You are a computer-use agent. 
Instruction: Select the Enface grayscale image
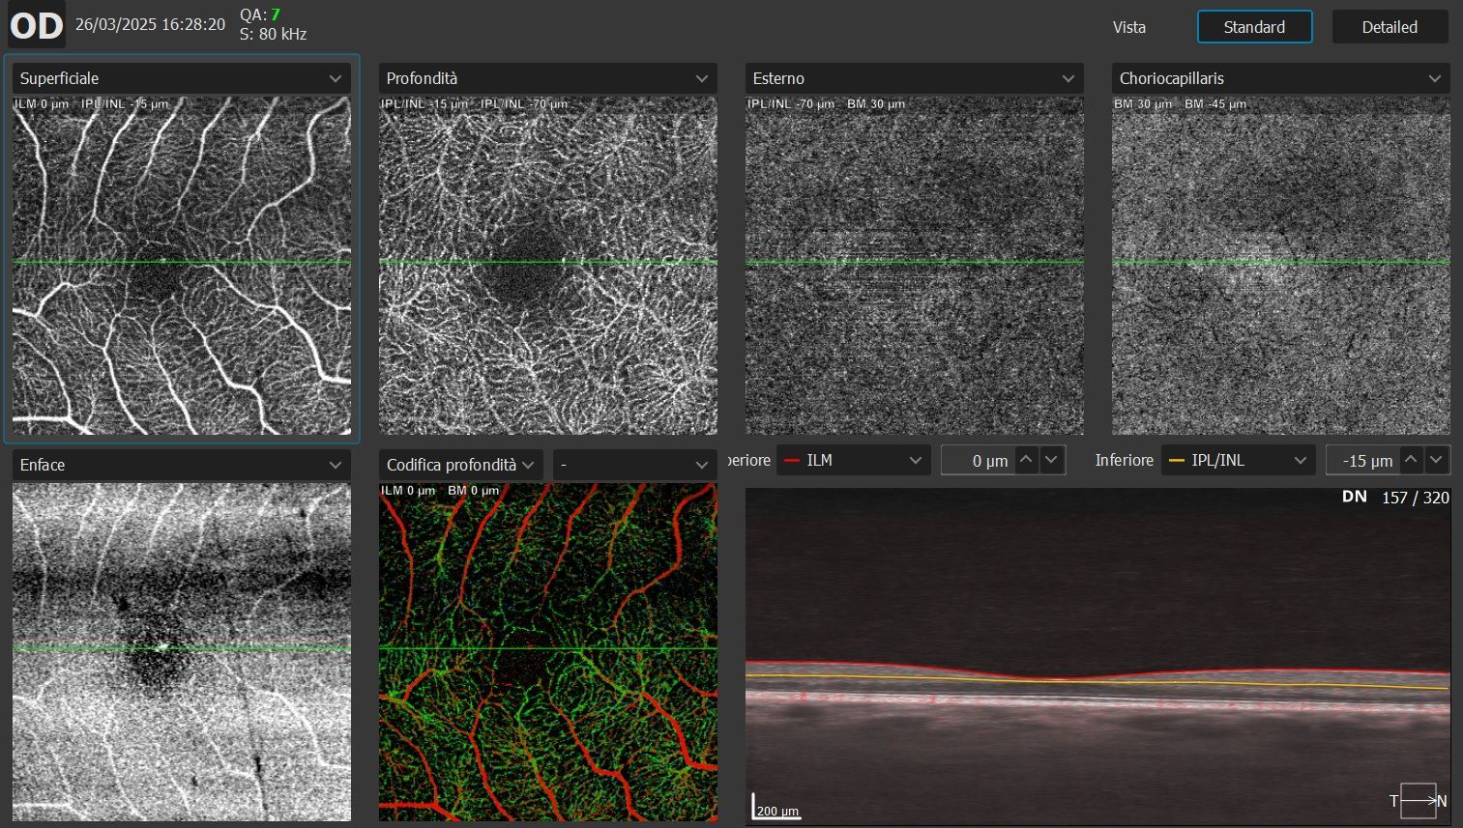(182, 652)
